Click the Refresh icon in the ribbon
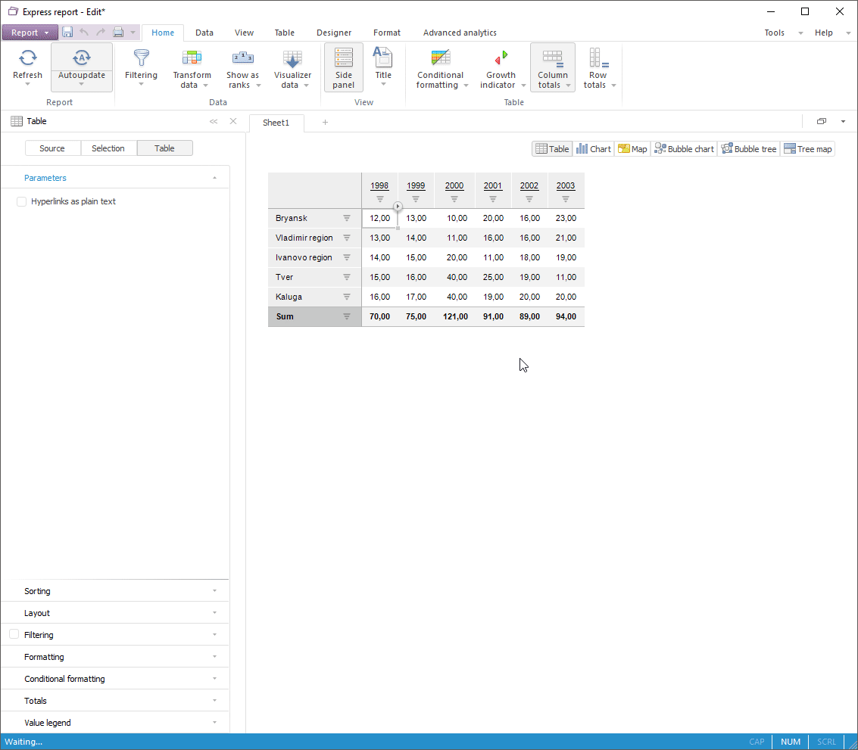Image resolution: width=858 pixels, height=750 pixels. click(x=28, y=58)
